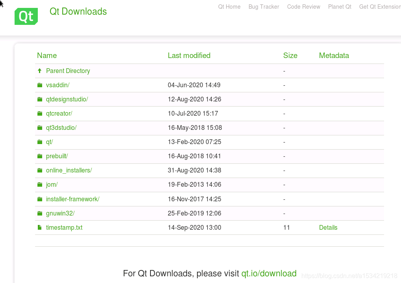
Task: Click the date 14-Sep-2020 13:00
Action: click(x=194, y=228)
